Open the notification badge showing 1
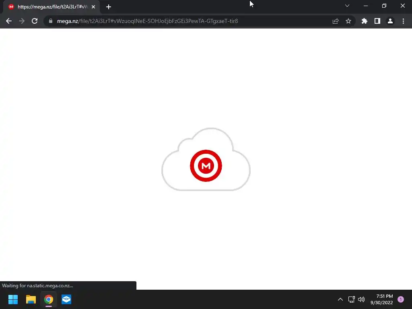412x309 pixels. tap(401, 299)
